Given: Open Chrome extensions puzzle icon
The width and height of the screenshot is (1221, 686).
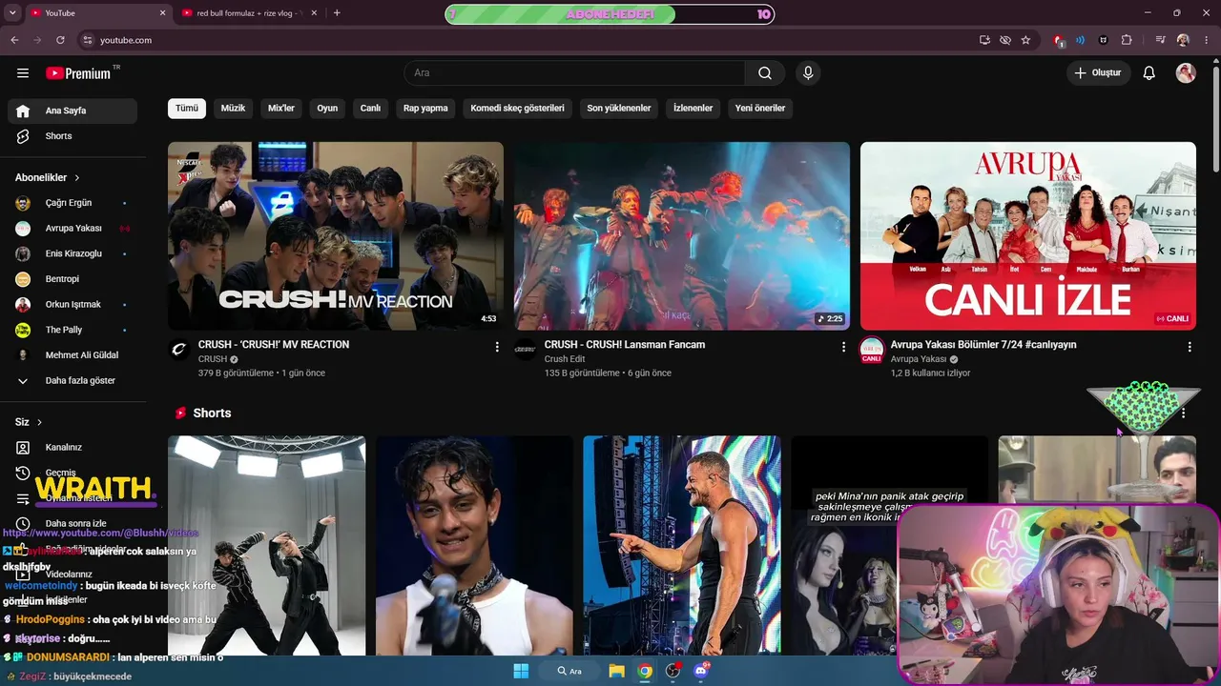Looking at the screenshot, I should [1127, 40].
